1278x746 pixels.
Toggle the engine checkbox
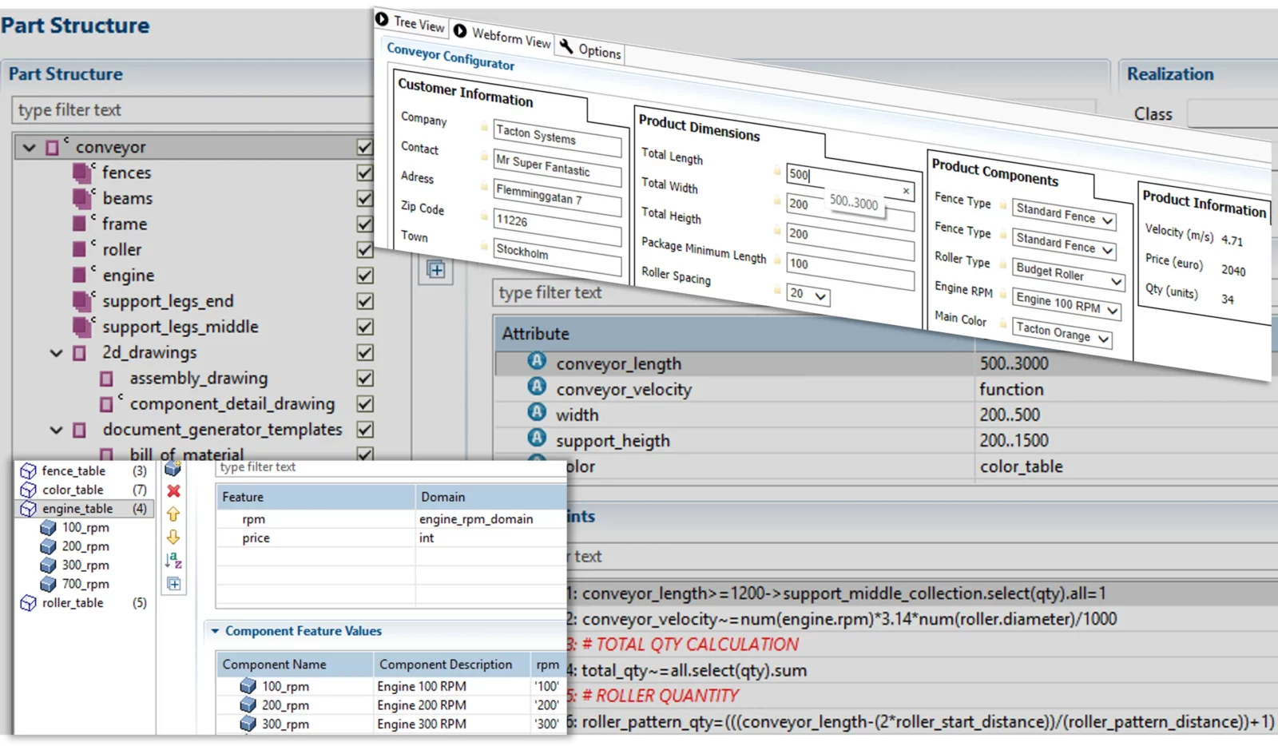pyautogui.click(x=365, y=276)
